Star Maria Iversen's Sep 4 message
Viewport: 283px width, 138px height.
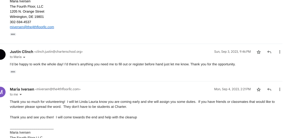tap(259, 89)
